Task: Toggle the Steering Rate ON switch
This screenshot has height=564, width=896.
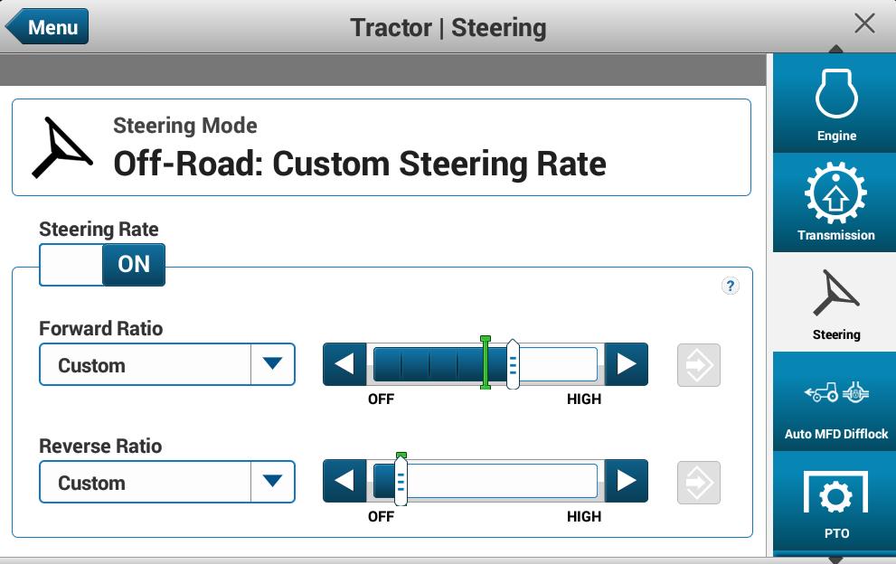Action: [x=102, y=264]
